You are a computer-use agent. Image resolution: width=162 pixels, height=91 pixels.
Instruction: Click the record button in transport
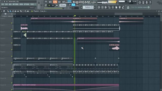(x=57, y=5)
